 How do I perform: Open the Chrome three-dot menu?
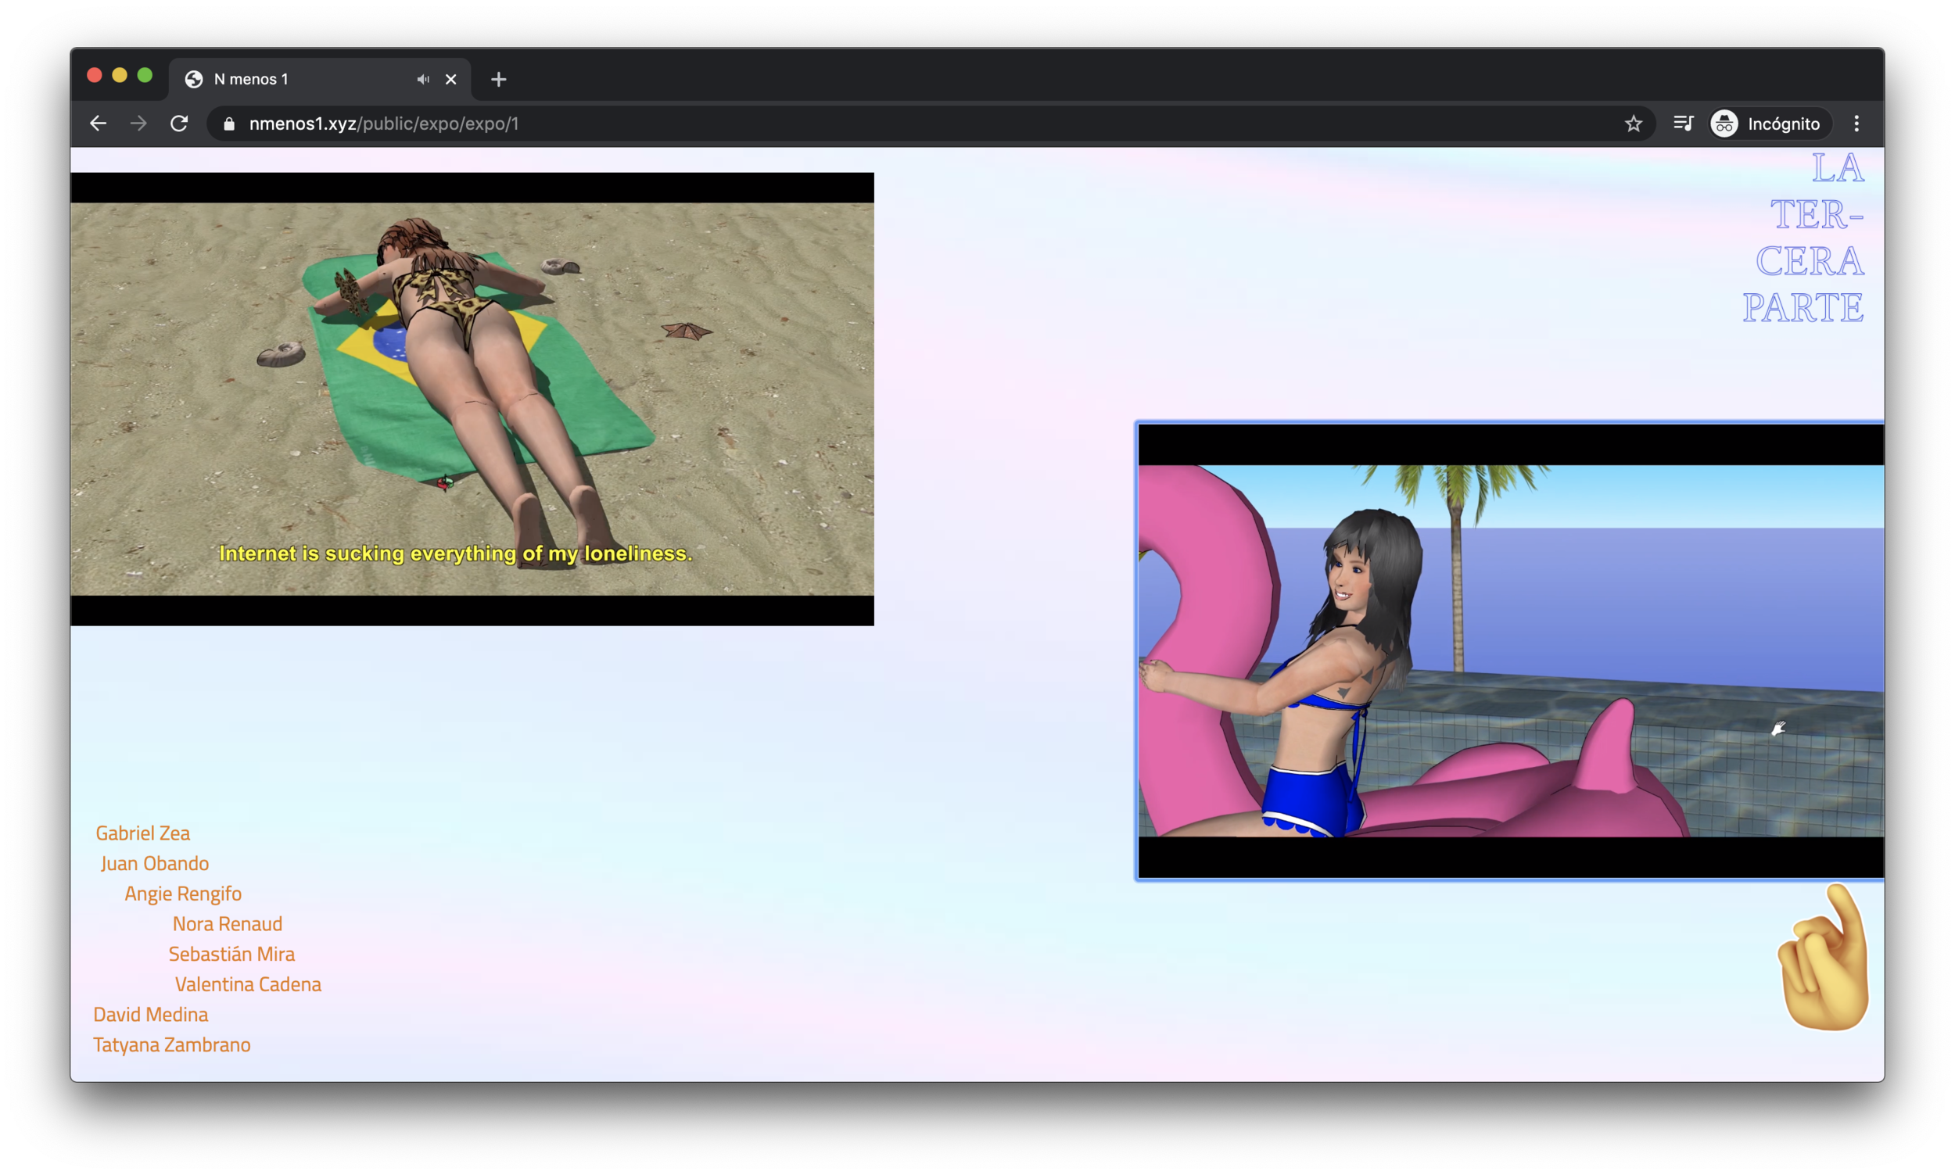pyautogui.click(x=1856, y=124)
